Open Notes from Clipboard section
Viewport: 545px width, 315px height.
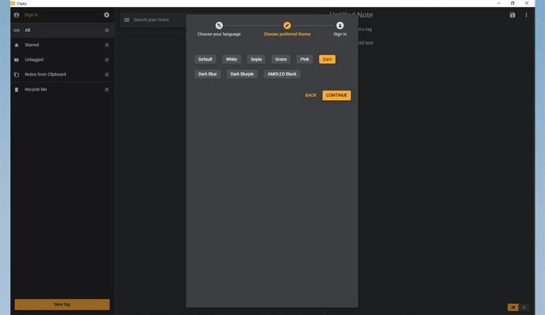(x=45, y=74)
